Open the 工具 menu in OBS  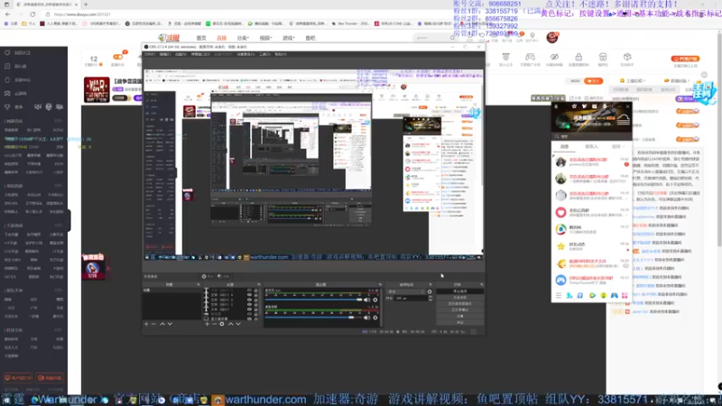[264, 54]
